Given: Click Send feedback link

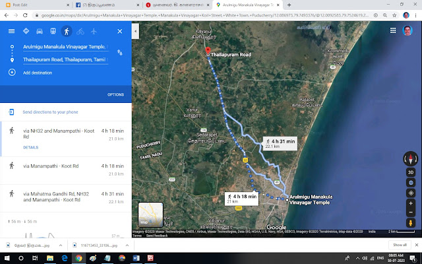Looking at the screenshot, I should (157, 236).
